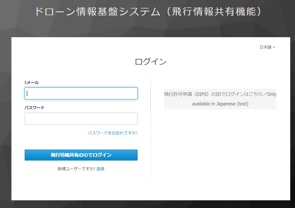Click the 'available in Japanese (text)' line
Viewport: 295px width, 208px height.
(x=220, y=104)
